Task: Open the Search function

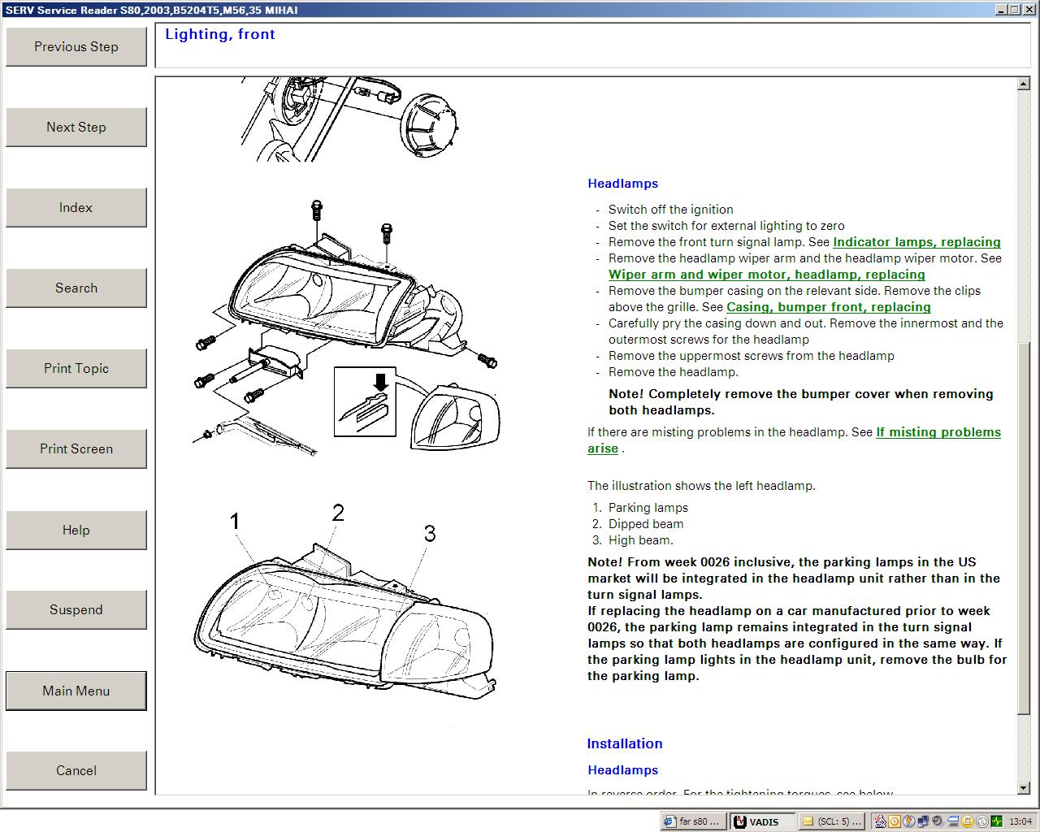Action: coord(76,288)
